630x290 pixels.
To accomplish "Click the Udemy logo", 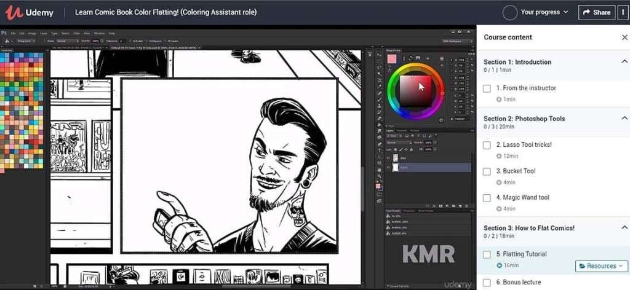I will 30,12.
